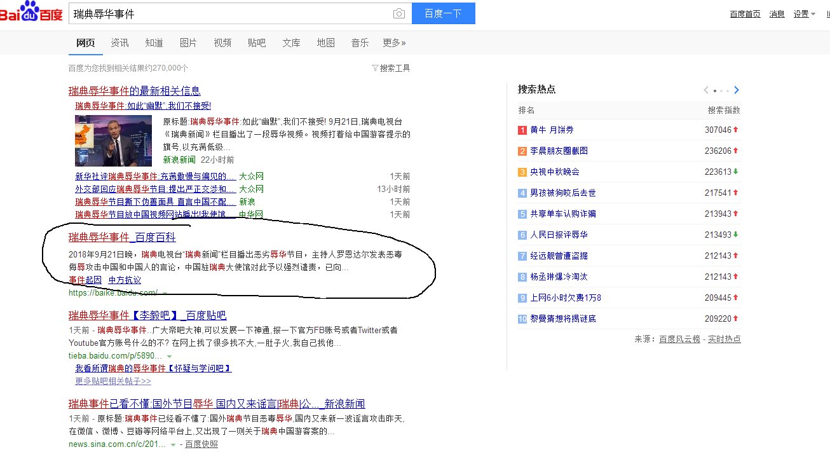Click the blue right arrow on 搜索热点 panel

pyautogui.click(x=737, y=90)
